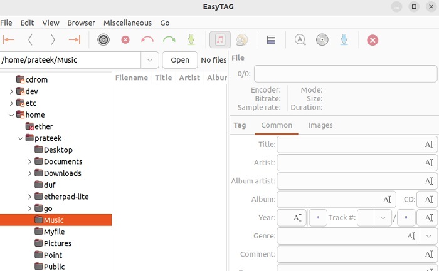
Task: Open the Track number dropdown
Action: coord(383,218)
